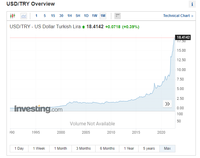Click the 18.4142 current price label
This screenshot has width=200, height=158.
tap(183, 37)
